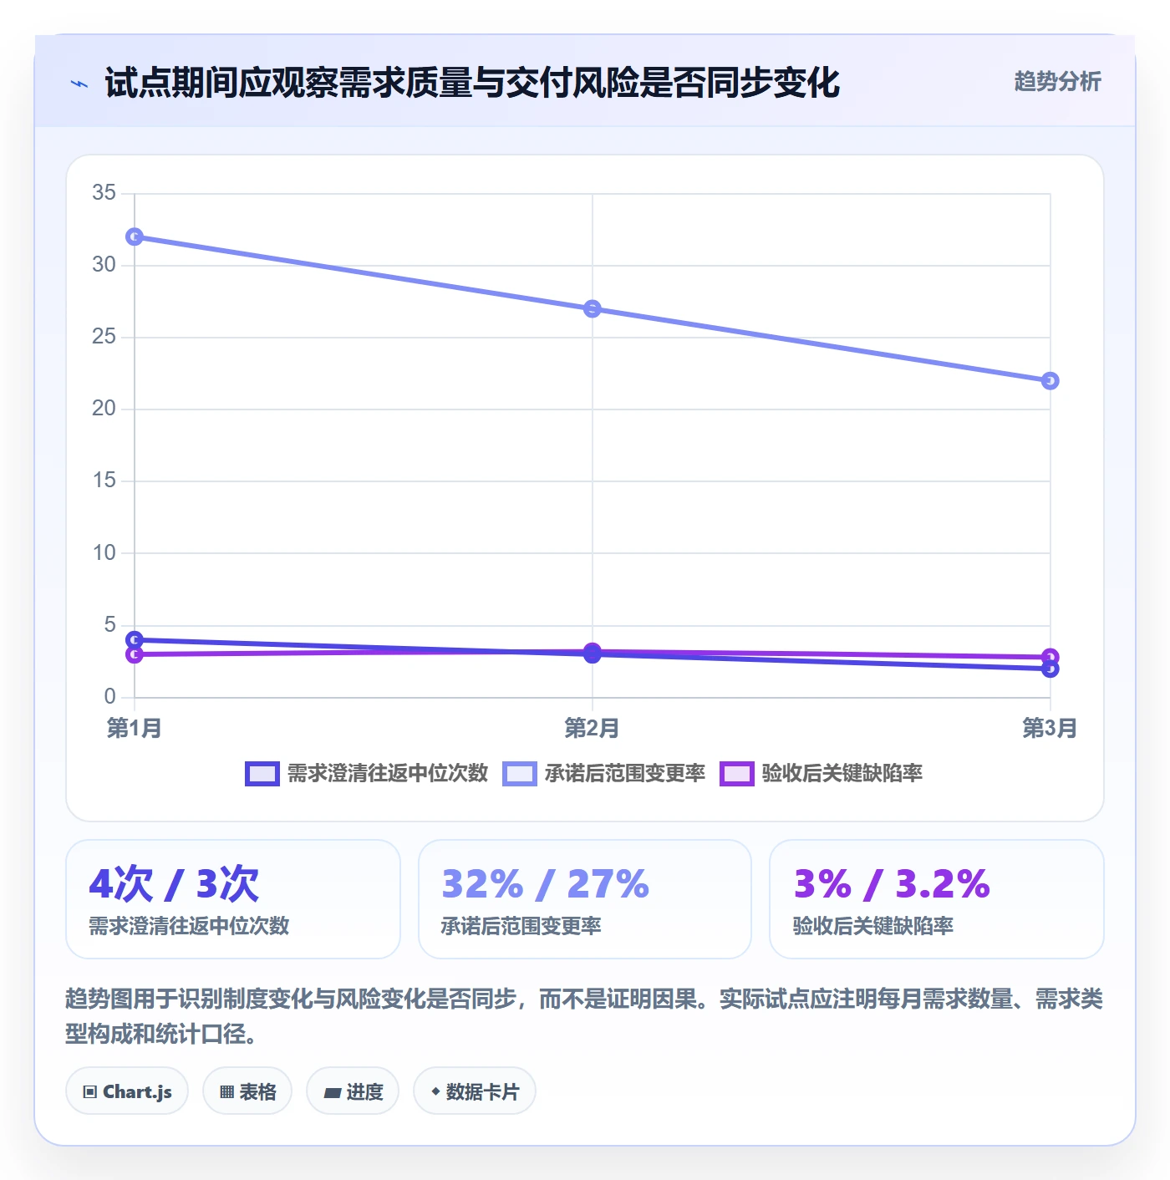
Task: Click the 验收后关键缺陷率 caption under 3% / 3.2%
Action: (x=872, y=926)
